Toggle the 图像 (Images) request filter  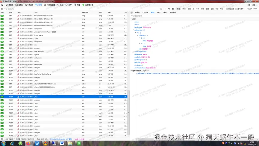(207, 9)
